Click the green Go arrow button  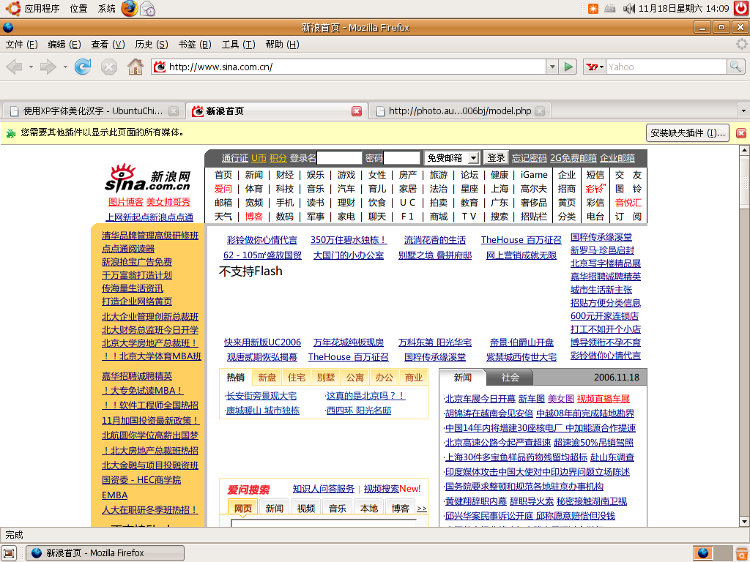click(568, 67)
